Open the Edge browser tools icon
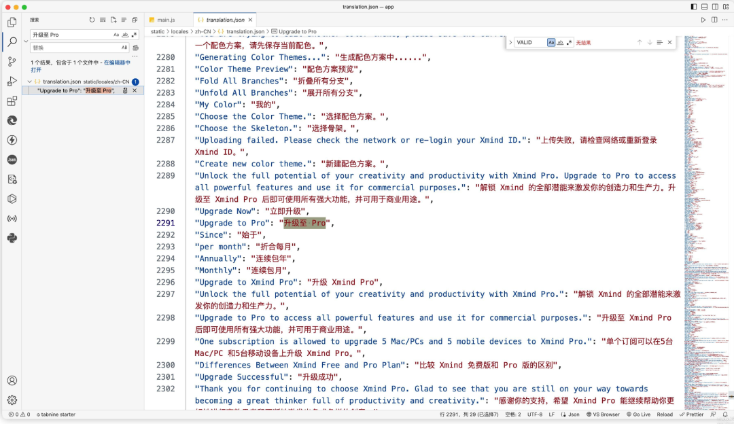Viewport: 734px width, 424px height. [x=12, y=120]
